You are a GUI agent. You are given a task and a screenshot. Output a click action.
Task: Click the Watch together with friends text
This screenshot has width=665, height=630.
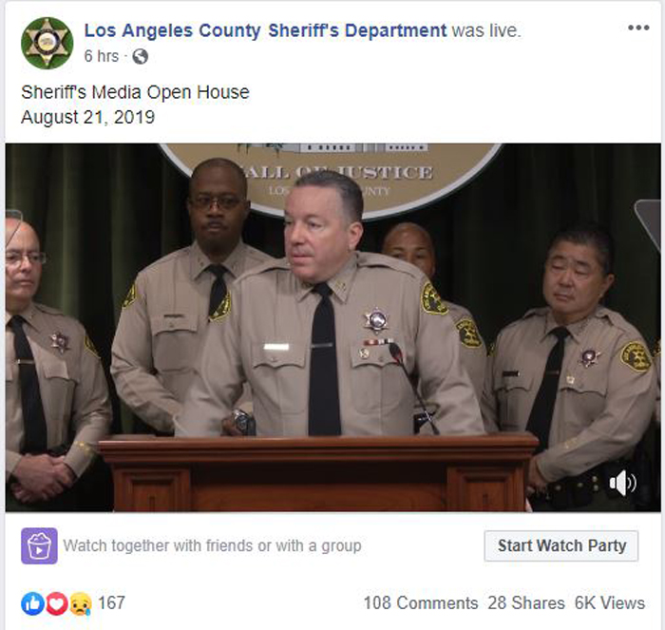pos(212,545)
